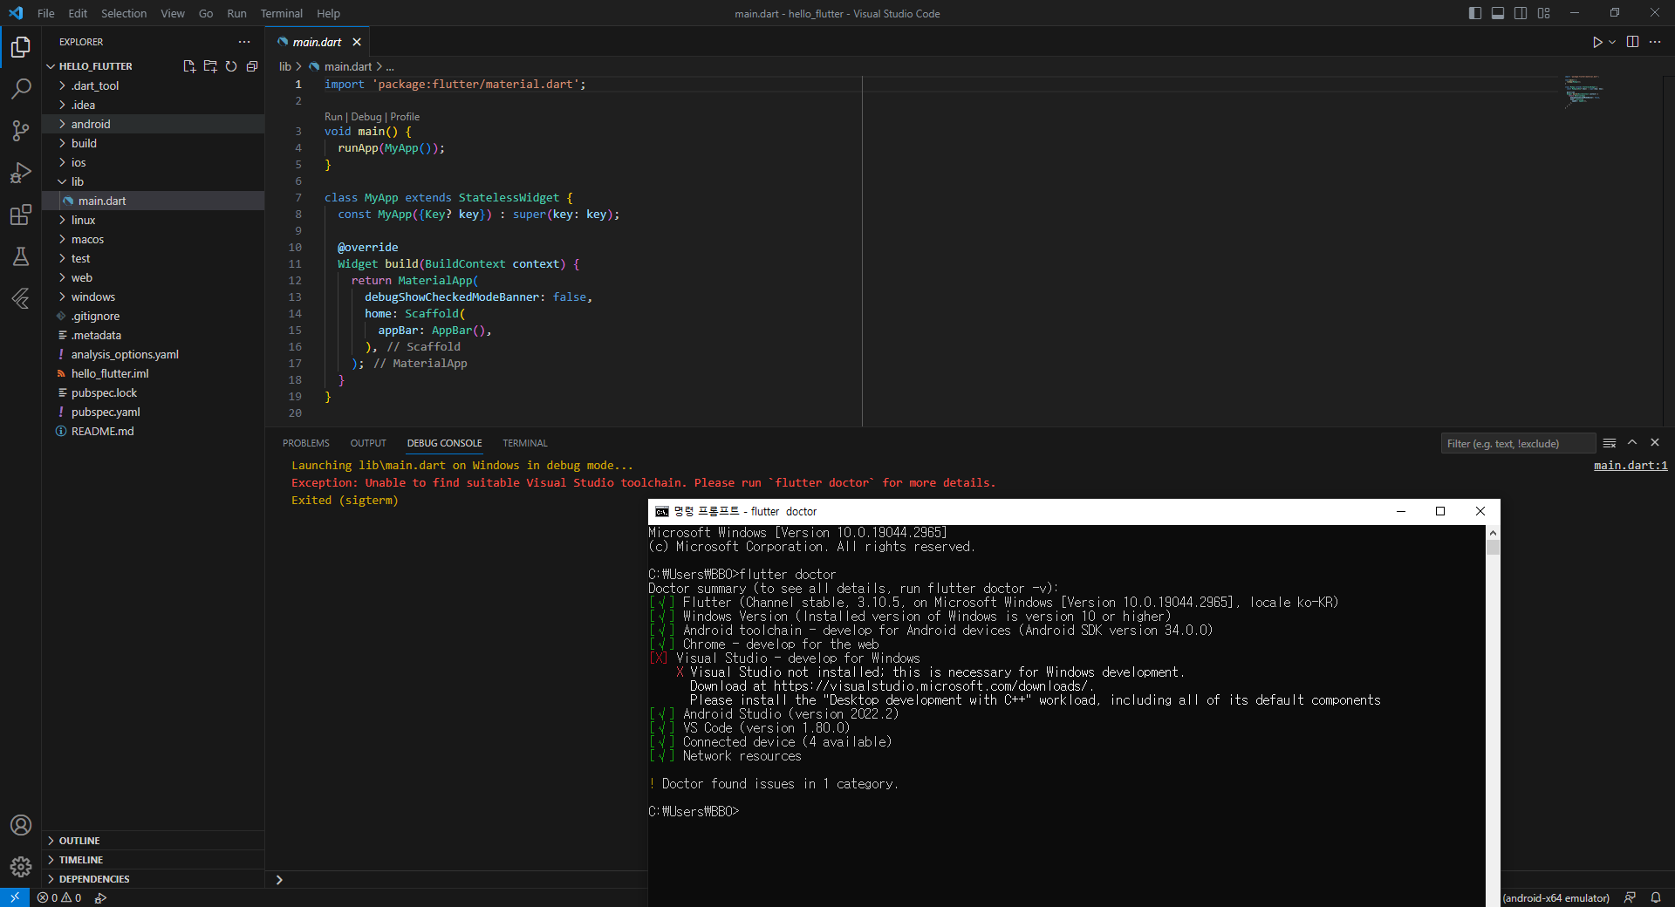Image resolution: width=1675 pixels, height=907 pixels.
Task: Open notifications bell in status bar
Action: pyautogui.click(x=1656, y=897)
